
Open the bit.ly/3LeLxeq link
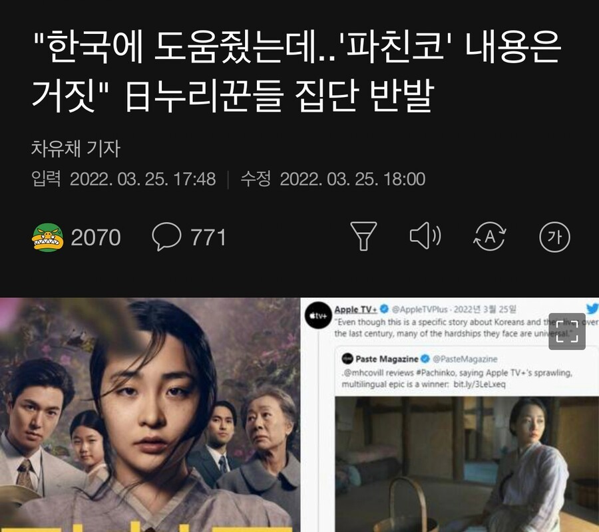pyautogui.click(x=479, y=384)
